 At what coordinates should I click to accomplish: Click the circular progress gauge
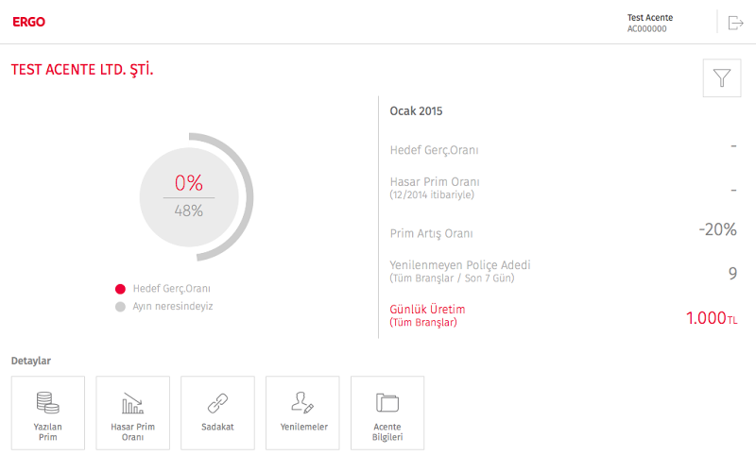(x=189, y=197)
